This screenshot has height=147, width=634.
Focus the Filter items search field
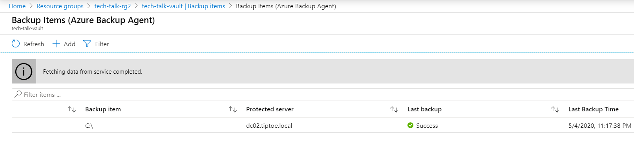click(x=323, y=94)
